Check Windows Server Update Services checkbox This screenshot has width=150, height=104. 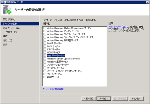point(45,58)
